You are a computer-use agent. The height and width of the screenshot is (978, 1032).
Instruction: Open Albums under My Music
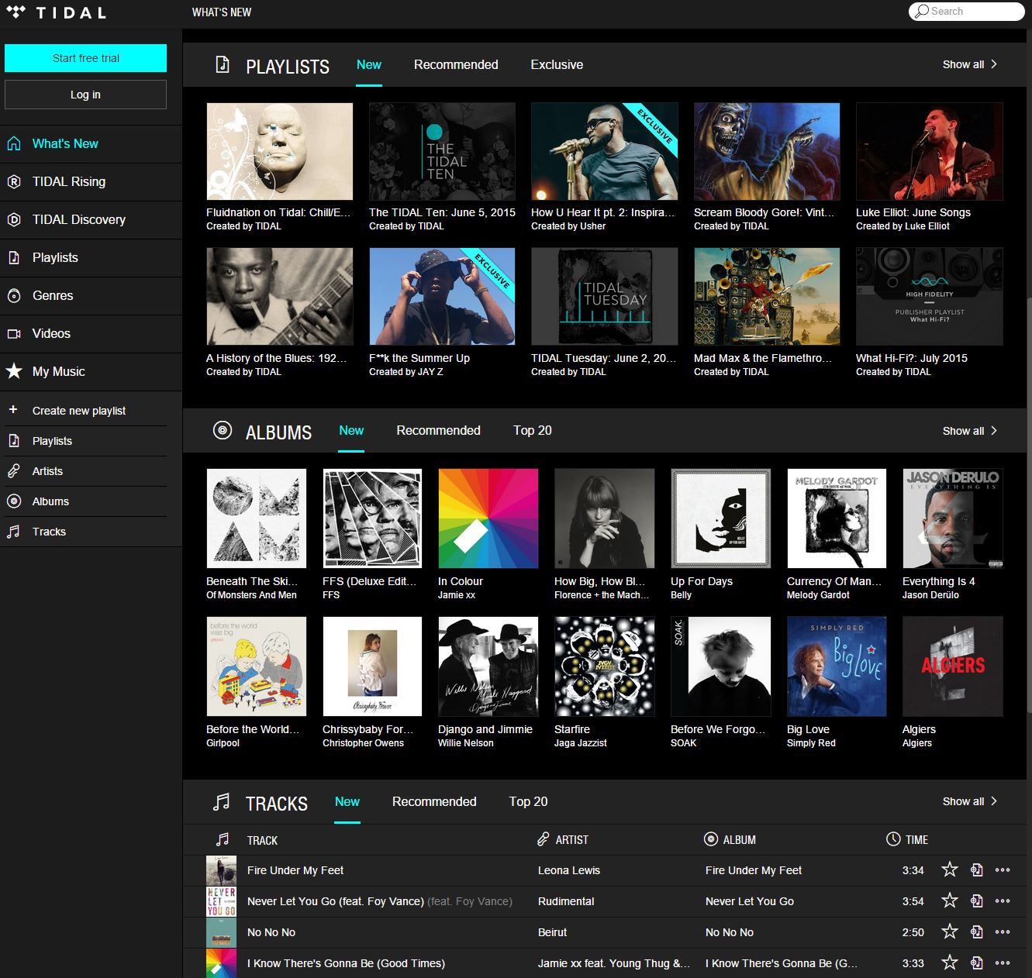(x=85, y=501)
